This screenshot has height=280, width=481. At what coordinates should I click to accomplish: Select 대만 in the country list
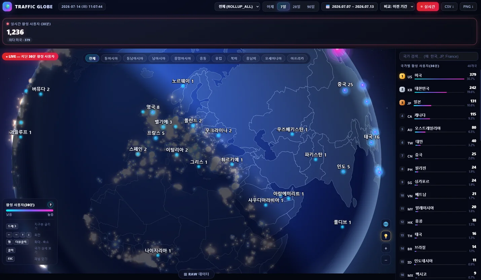coord(438,143)
